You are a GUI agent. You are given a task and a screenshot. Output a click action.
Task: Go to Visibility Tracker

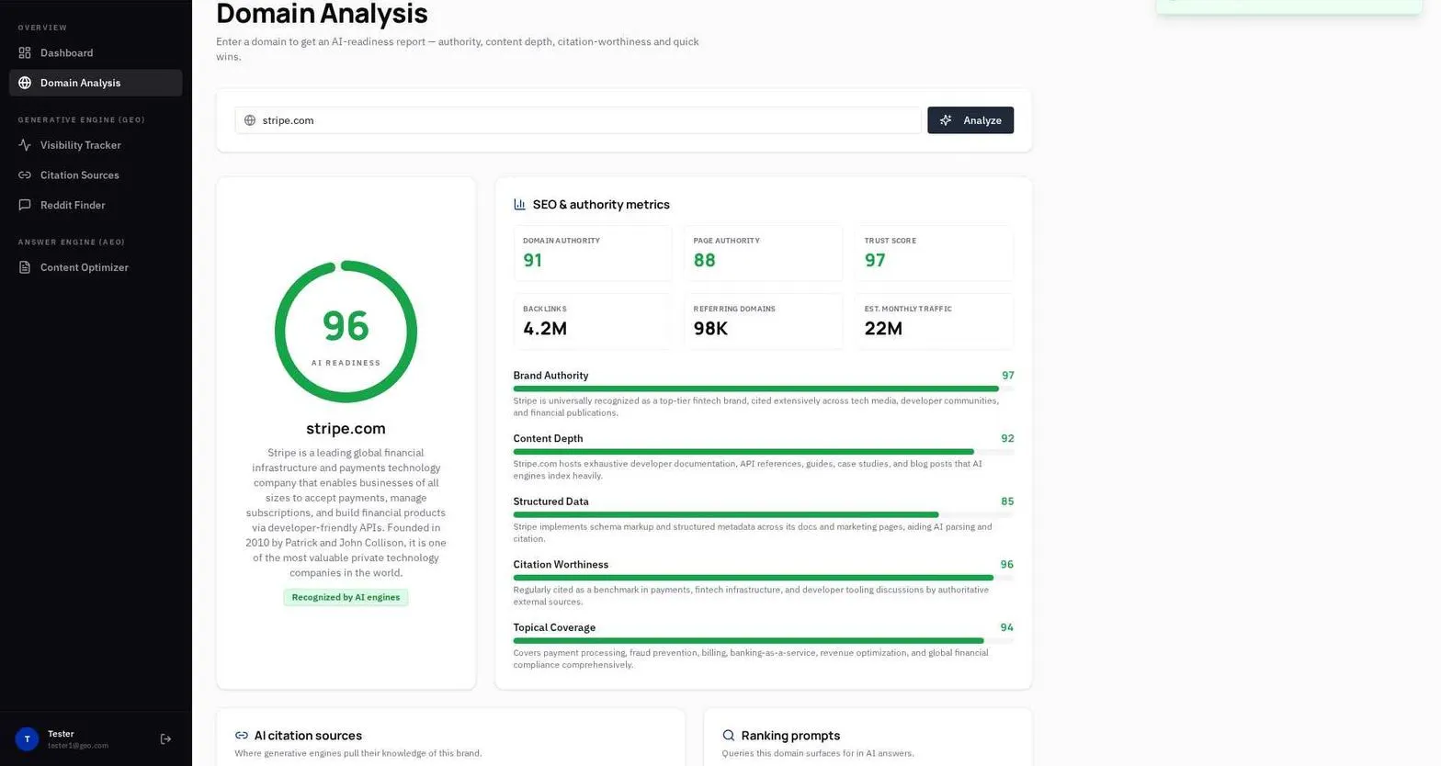click(96, 145)
